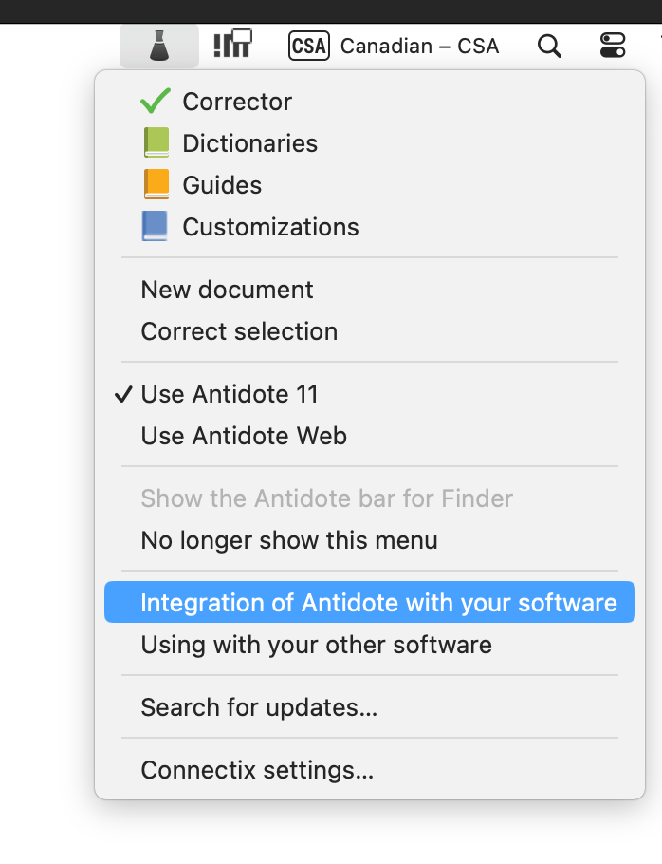Open Control Center in the menu bar
This screenshot has height=864, width=662.
click(x=614, y=46)
